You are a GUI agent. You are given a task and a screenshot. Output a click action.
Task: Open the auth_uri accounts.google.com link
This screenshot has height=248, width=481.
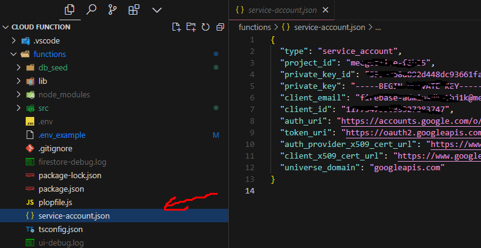[x=411, y=121]
